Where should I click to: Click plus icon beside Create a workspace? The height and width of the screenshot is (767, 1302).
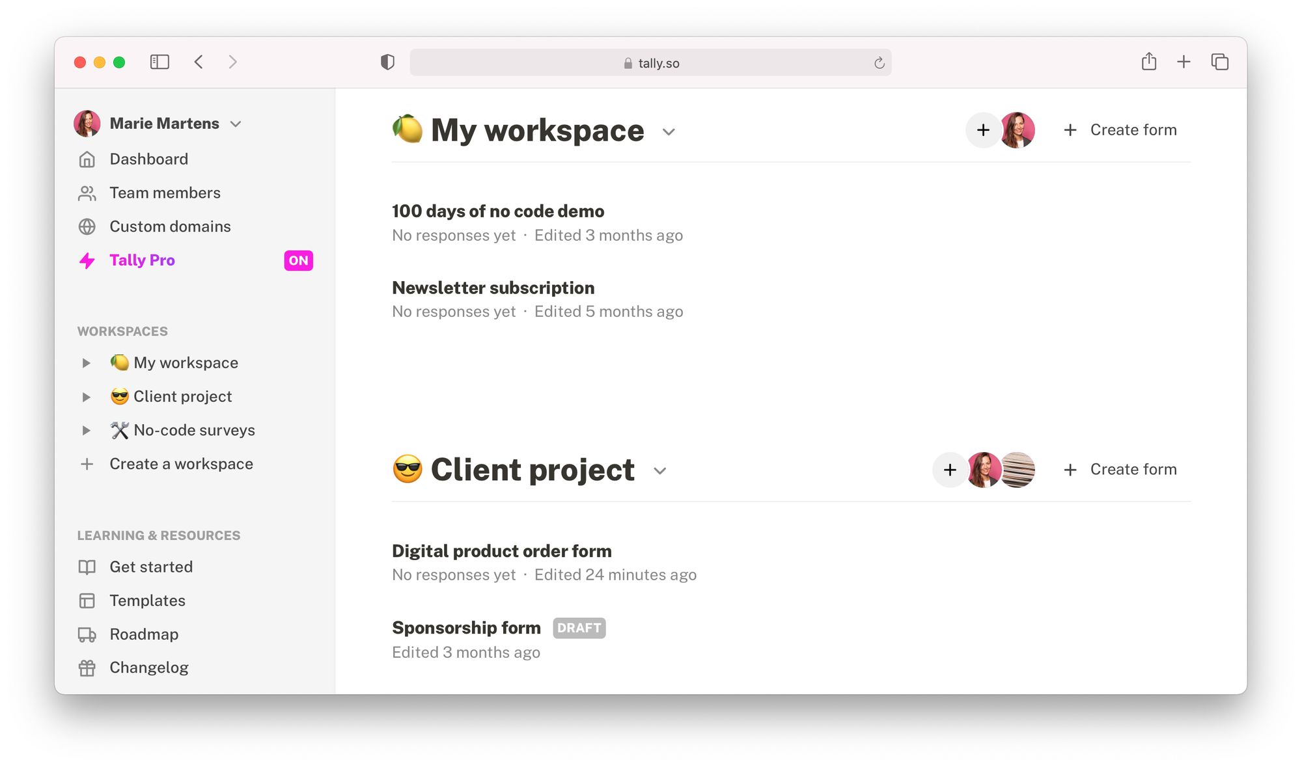tap(87, 464)
